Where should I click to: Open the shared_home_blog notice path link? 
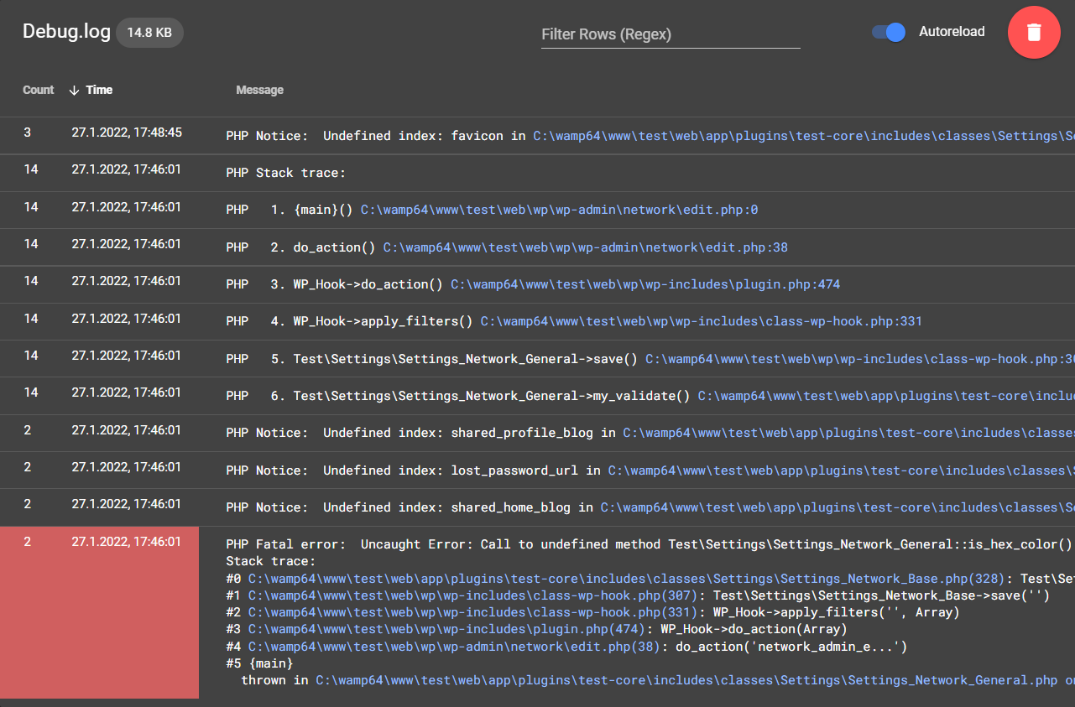(x=838, y=507)
